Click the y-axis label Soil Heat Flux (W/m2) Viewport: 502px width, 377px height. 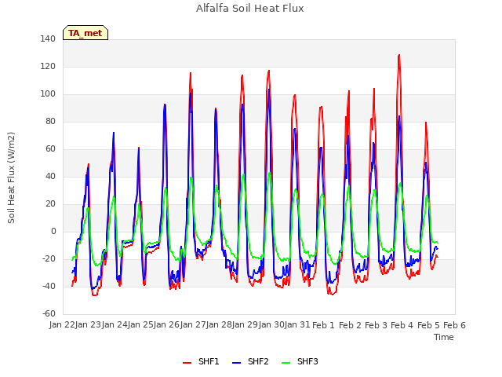pos(11,178)
